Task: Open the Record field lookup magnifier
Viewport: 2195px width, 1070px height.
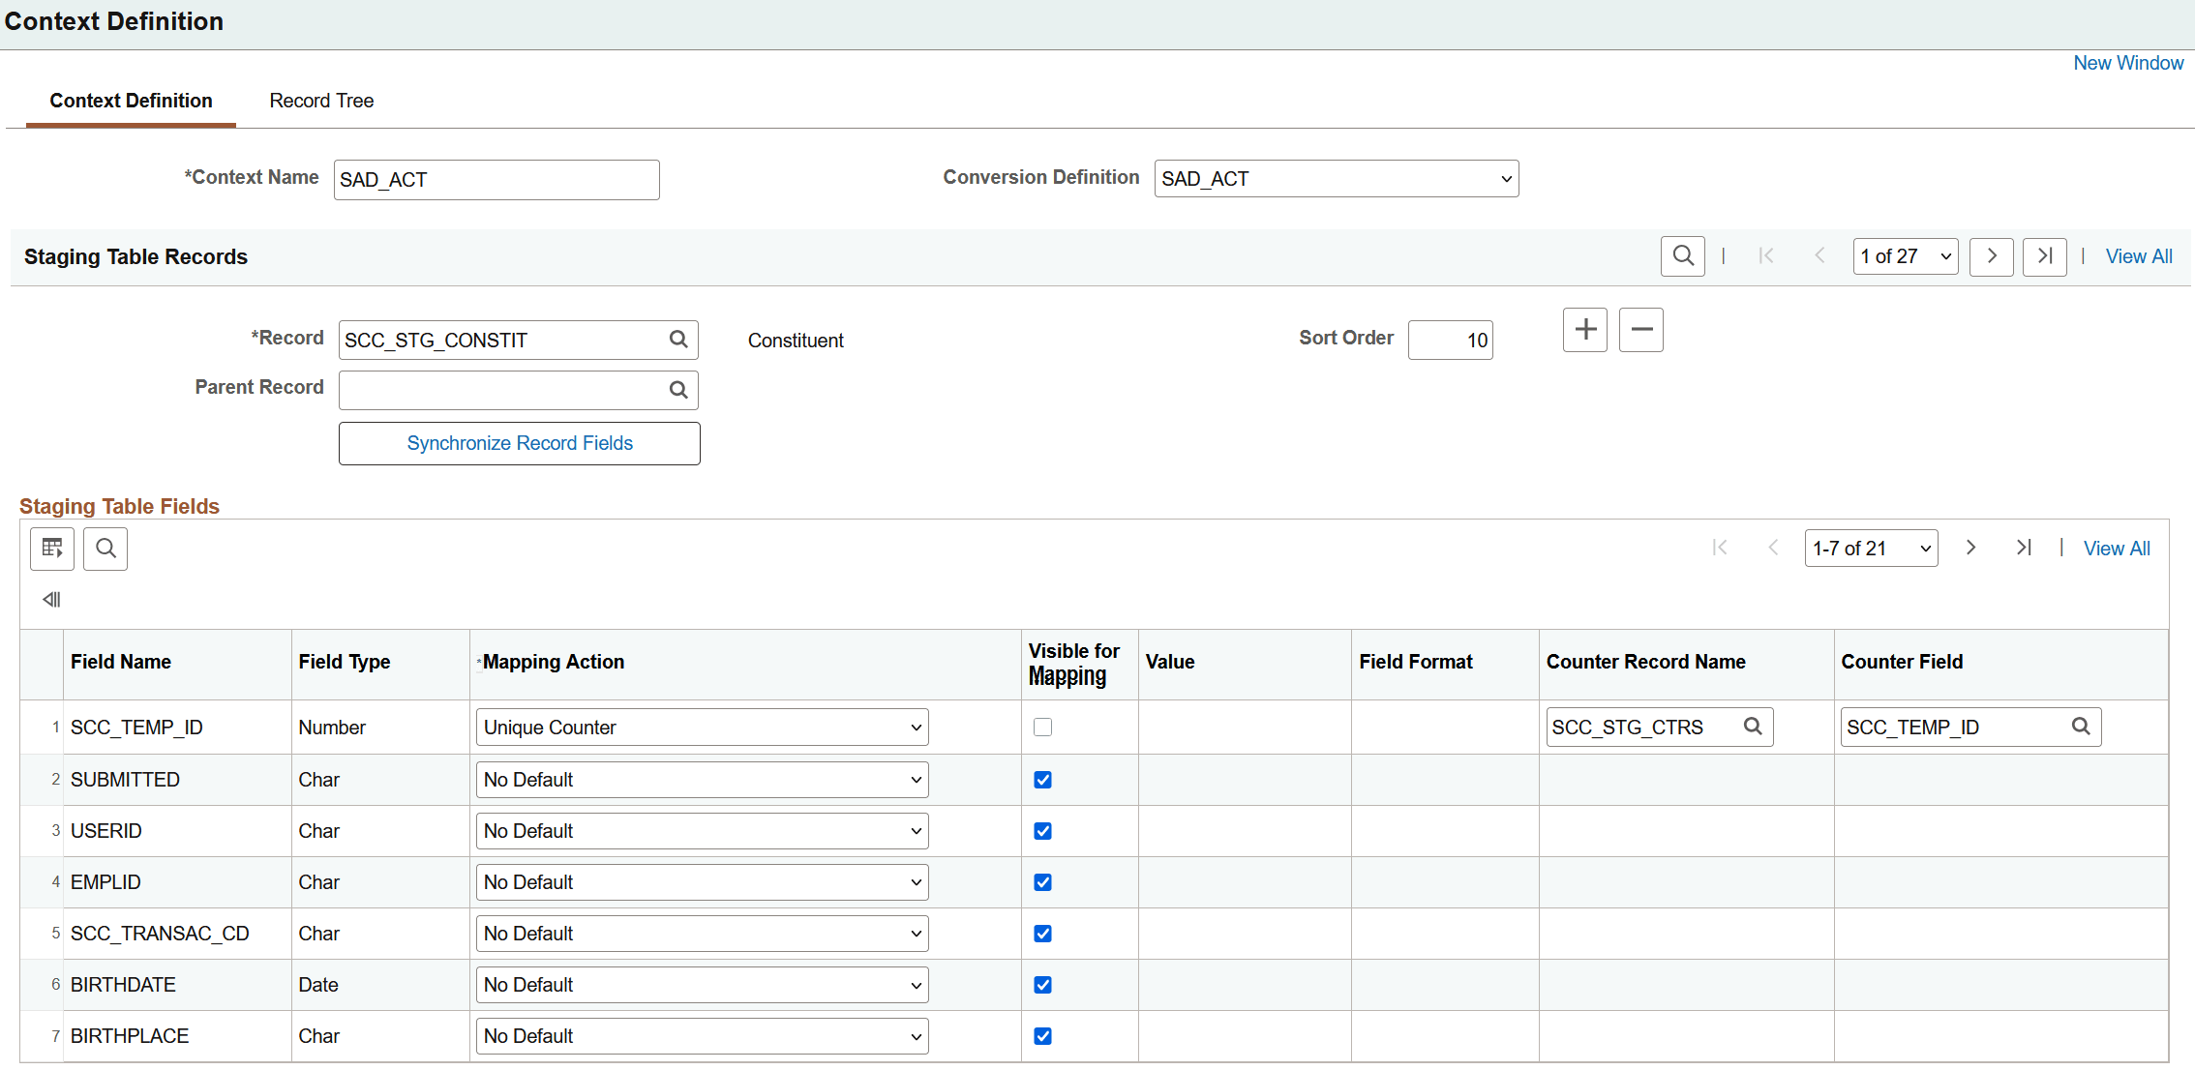Action: pos(678,340)
